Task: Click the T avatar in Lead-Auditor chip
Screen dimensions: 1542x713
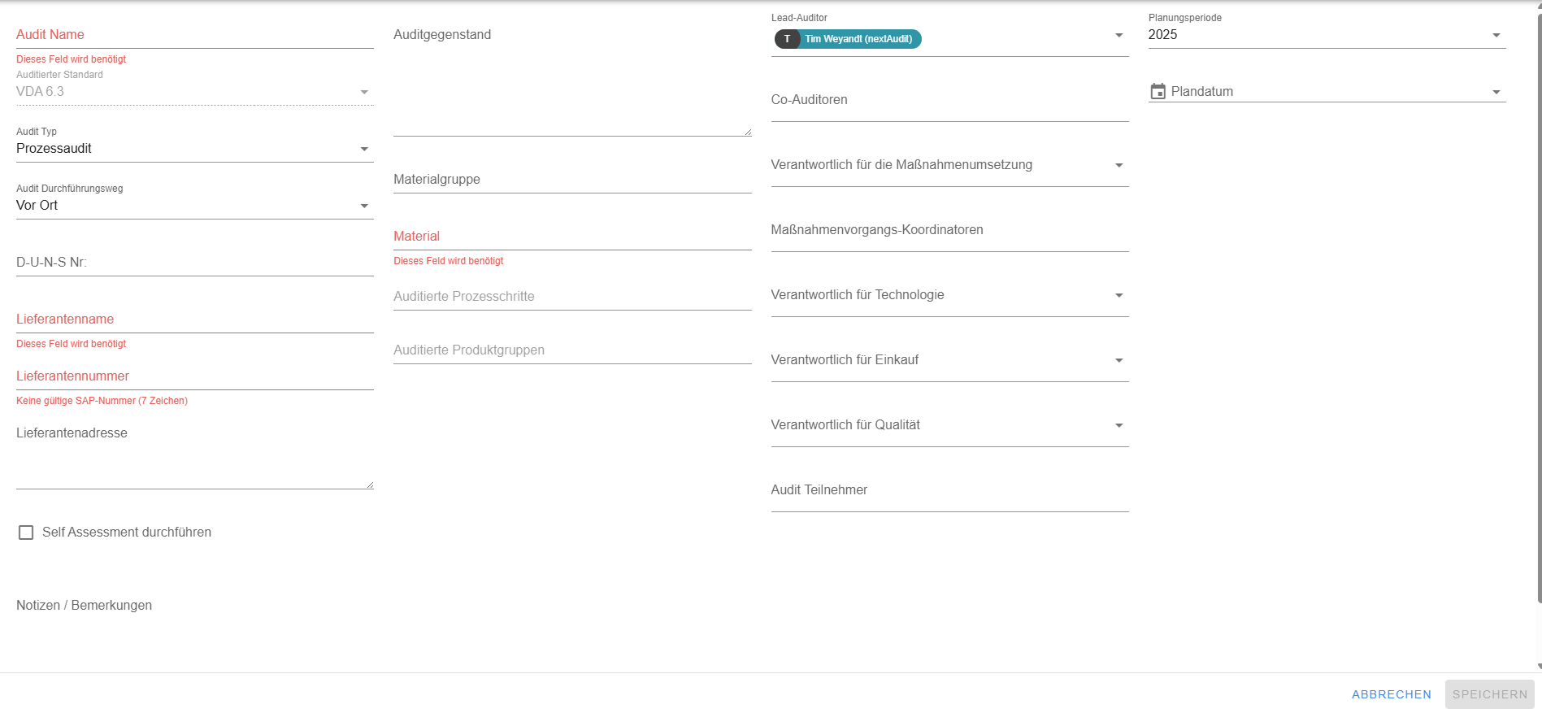Action: (787, 39)
